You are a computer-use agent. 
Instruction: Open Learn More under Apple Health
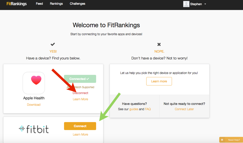coord(81,99)
